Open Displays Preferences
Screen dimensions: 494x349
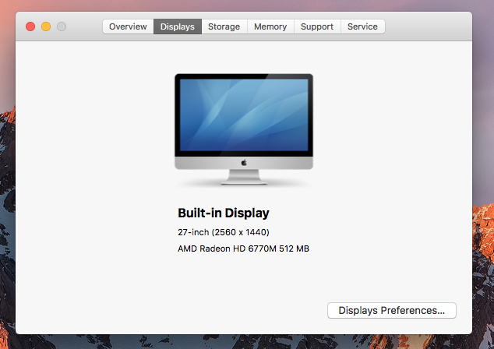tap(392, 310)
